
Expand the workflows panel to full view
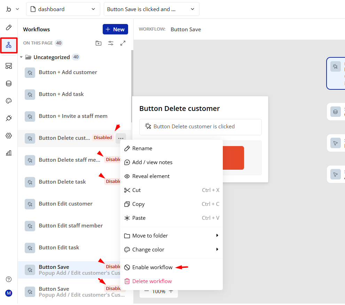pyautogui.click(x=123, y=43)
